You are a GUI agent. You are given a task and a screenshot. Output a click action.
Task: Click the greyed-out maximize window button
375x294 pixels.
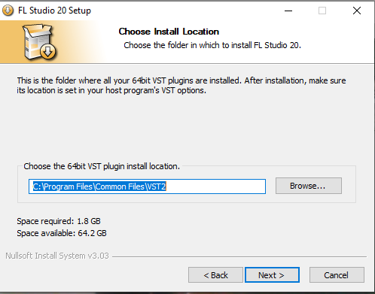point(322,11)
